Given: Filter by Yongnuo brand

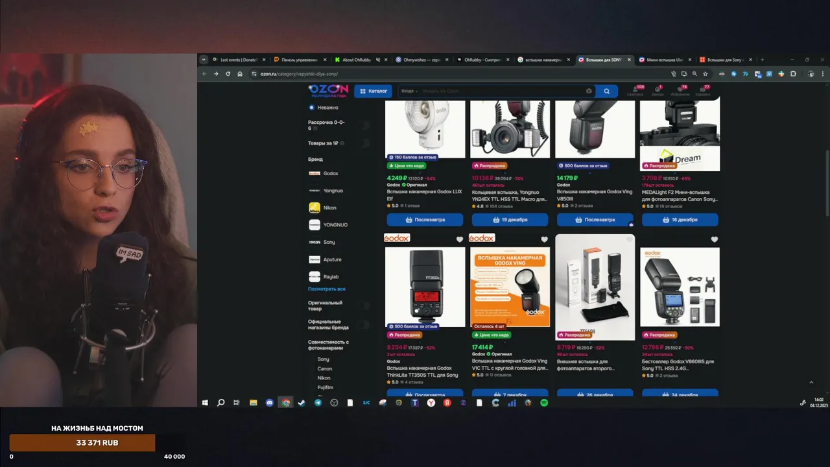Looking at the screenshot, I should pos(326,191).
